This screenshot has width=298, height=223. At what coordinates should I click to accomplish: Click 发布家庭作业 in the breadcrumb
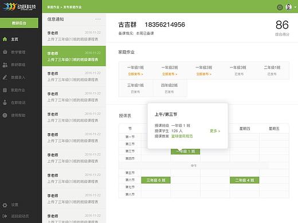72,7
